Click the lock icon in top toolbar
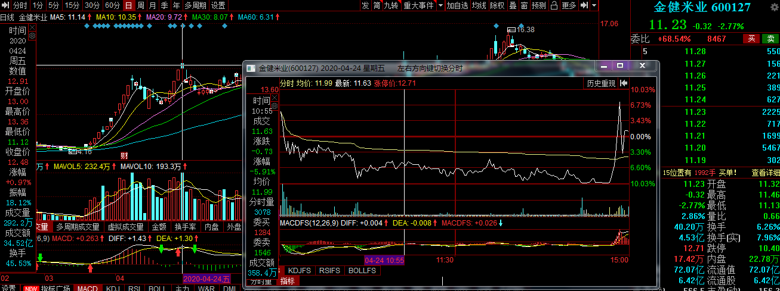The width and height of the screenshot is (780, 291). pyautogui.click(x=554, y=5)
